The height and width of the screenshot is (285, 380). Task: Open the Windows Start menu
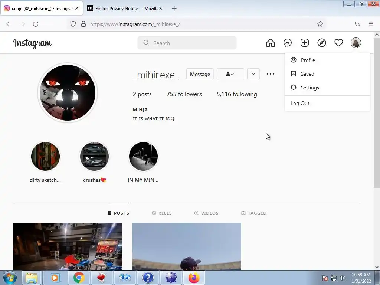pyautogui.click(x=10, y=278)
